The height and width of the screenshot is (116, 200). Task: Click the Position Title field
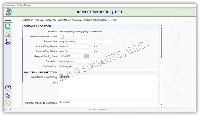[x=87, y=42]
